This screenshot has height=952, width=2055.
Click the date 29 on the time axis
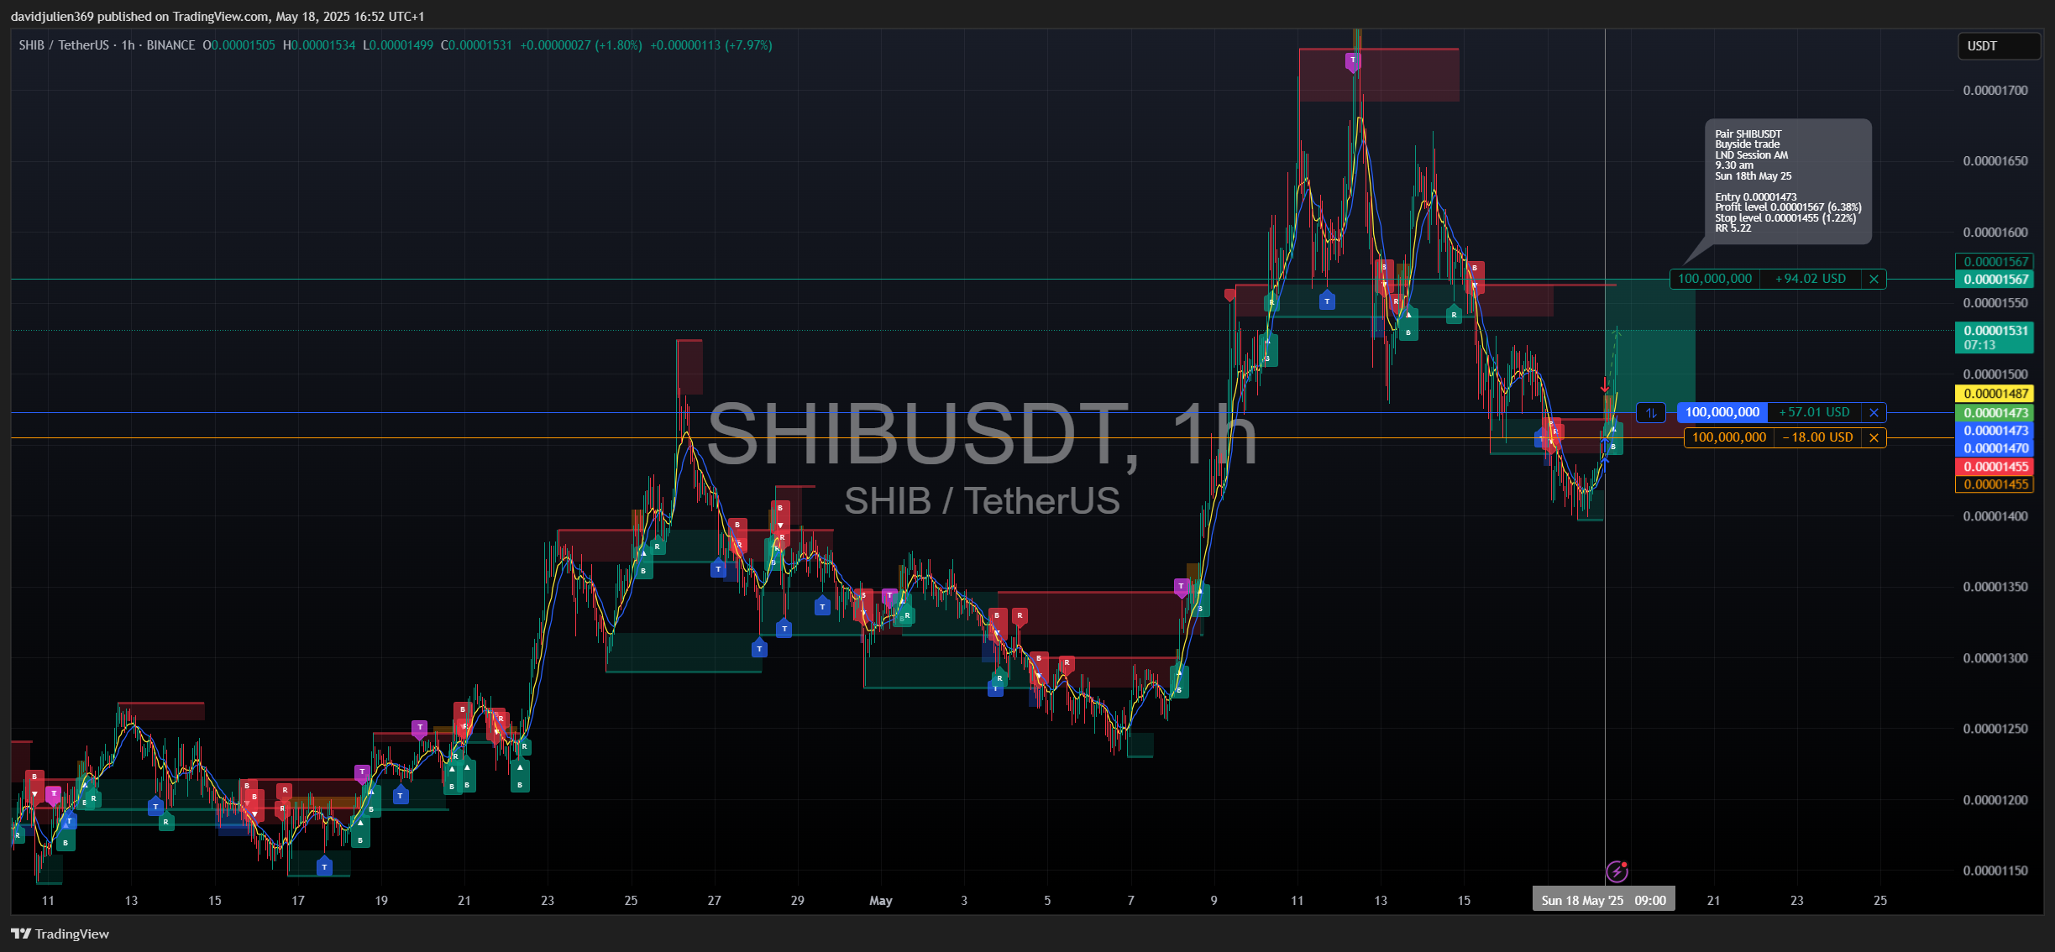[x=797, y=901]
